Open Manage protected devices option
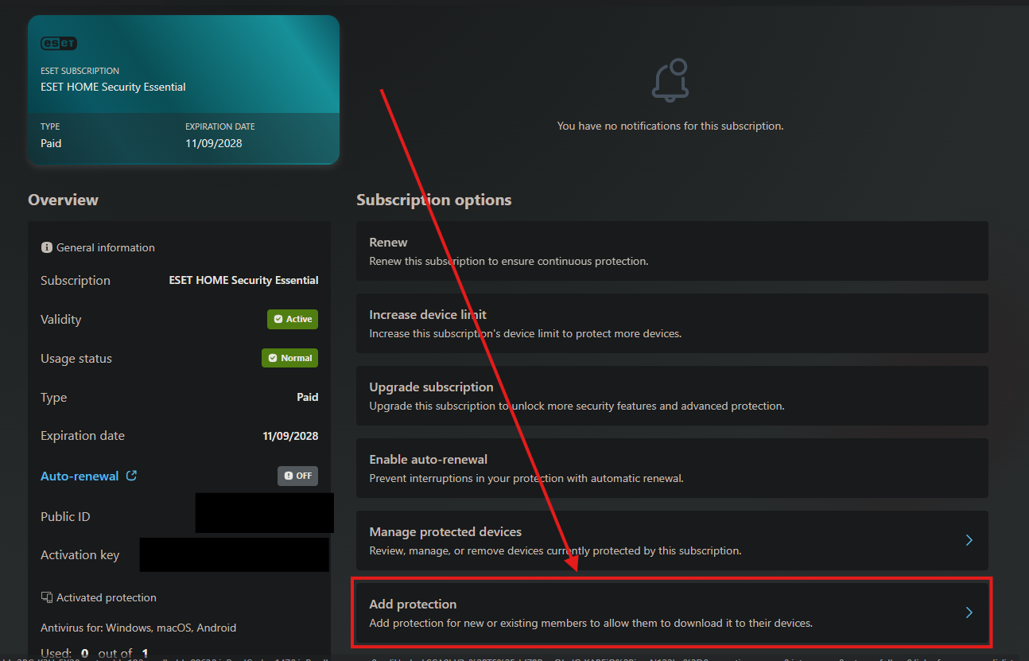The image size is (1029, 661). coord(672,540)
